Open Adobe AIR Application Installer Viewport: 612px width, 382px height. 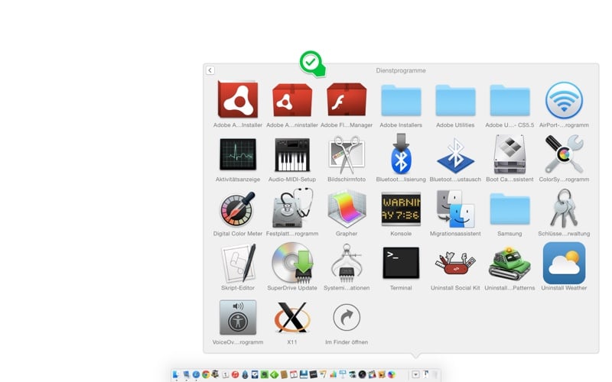pos(238,100)
